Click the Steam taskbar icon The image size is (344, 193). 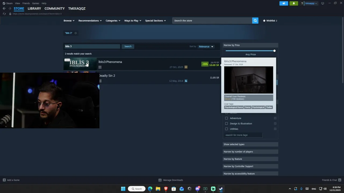coord(221,189)
